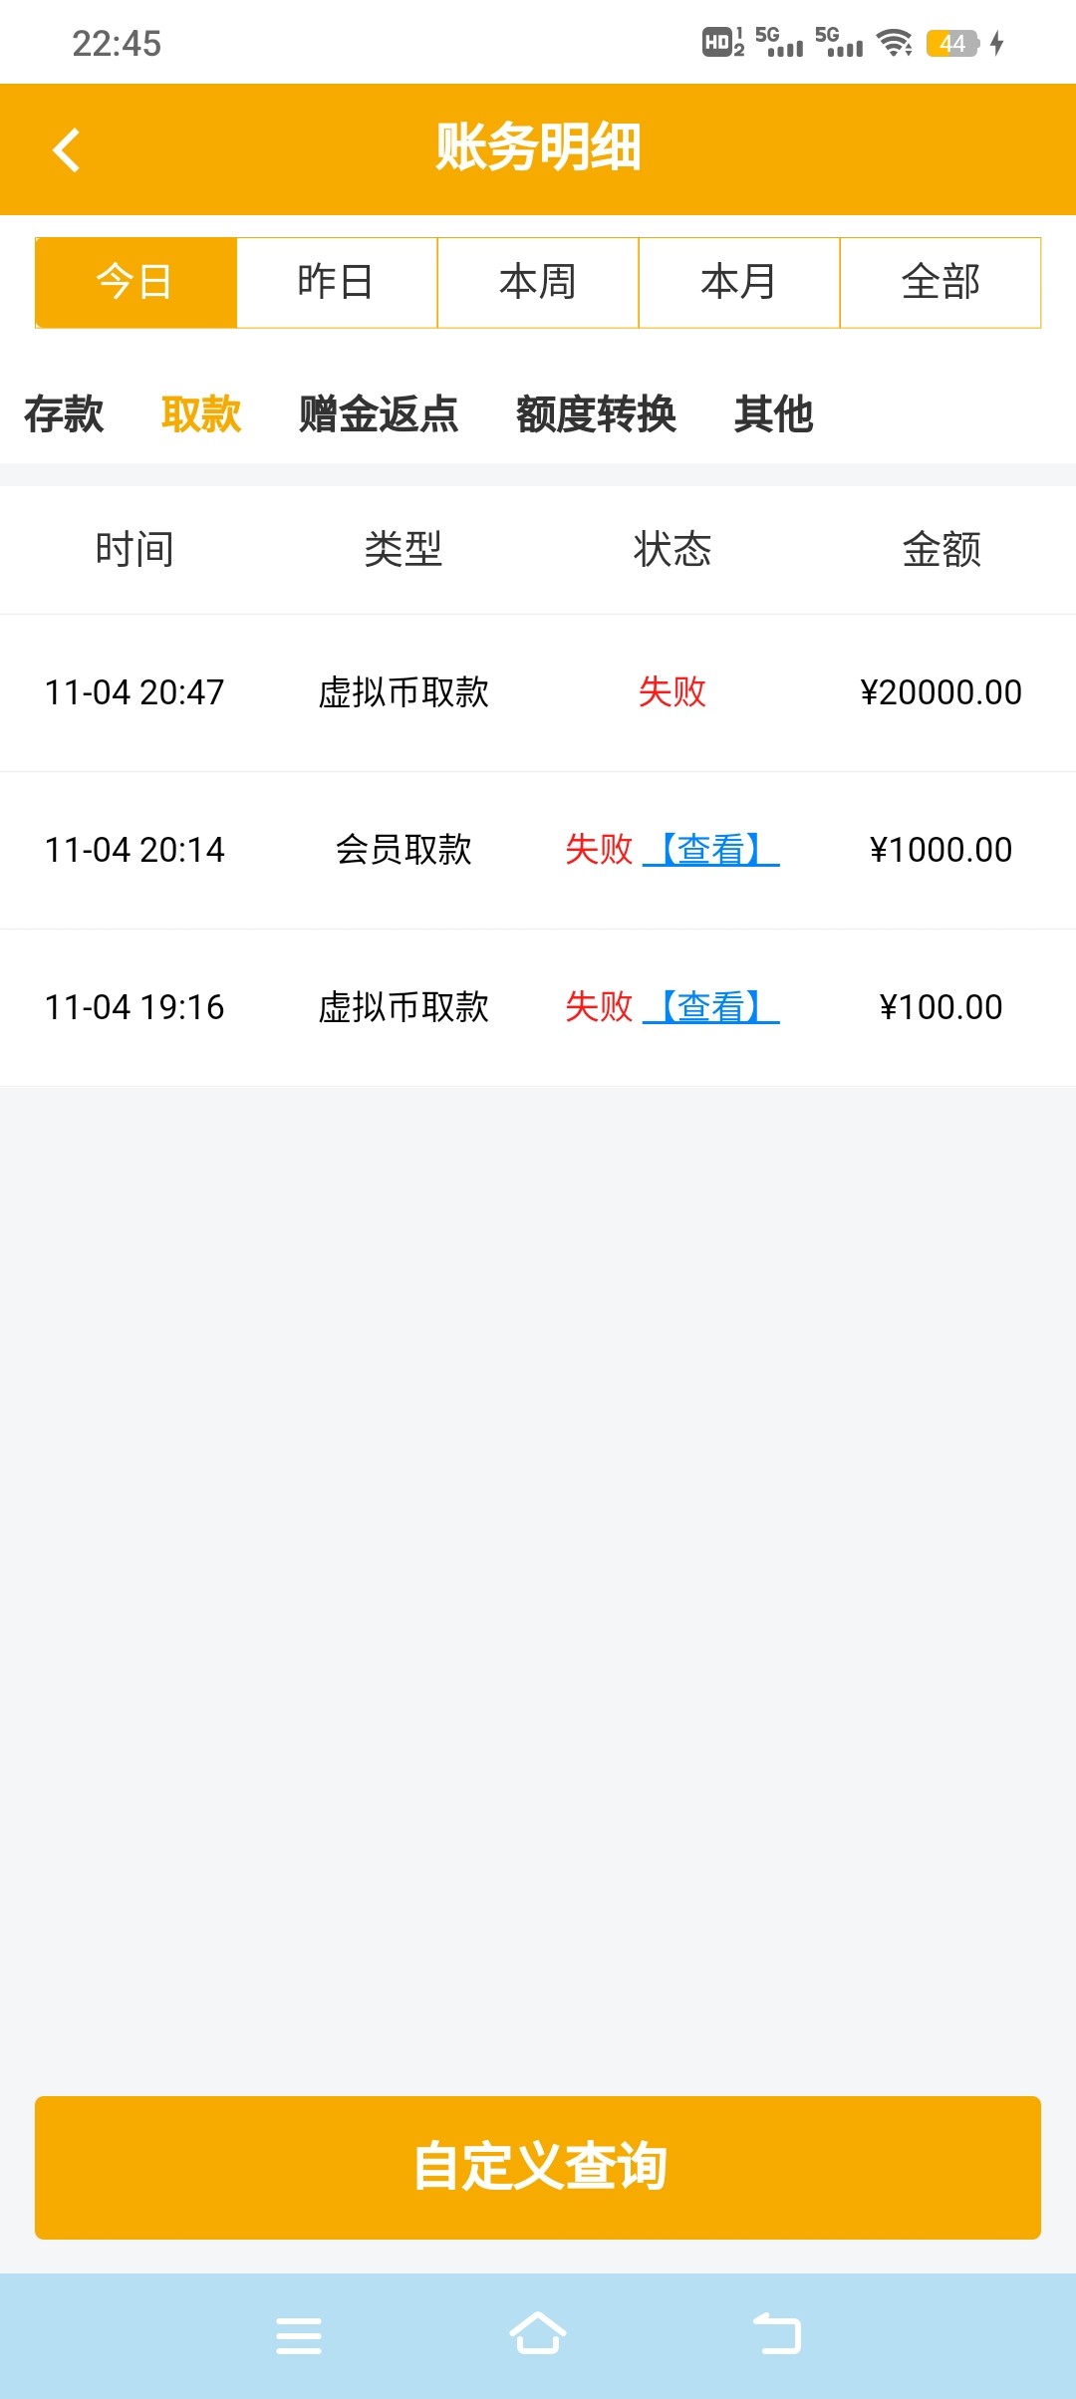Viewport: 1076px width, 2399px height.
Task: Select the 今日 date filter
Action: point(135,283)
